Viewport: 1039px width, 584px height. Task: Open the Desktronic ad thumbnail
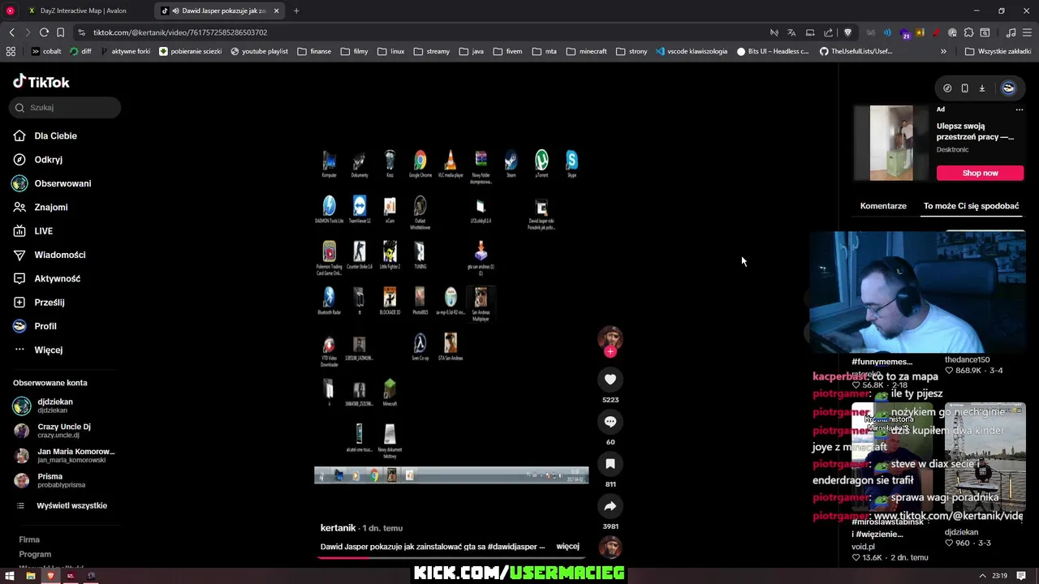pyautogui.click(x=891, y=143)
